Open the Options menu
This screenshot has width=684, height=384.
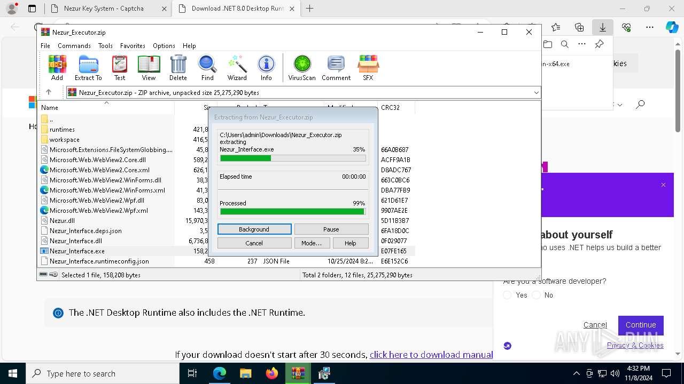(x=164, y=46)
